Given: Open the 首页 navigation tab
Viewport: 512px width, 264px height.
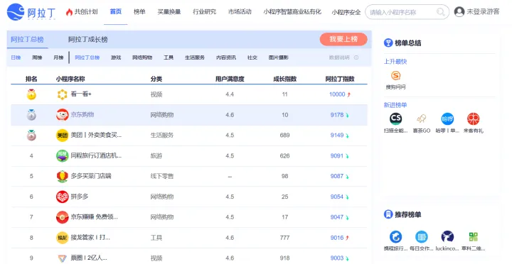Looking at the screenshot, I should click(x=116, y=12).
